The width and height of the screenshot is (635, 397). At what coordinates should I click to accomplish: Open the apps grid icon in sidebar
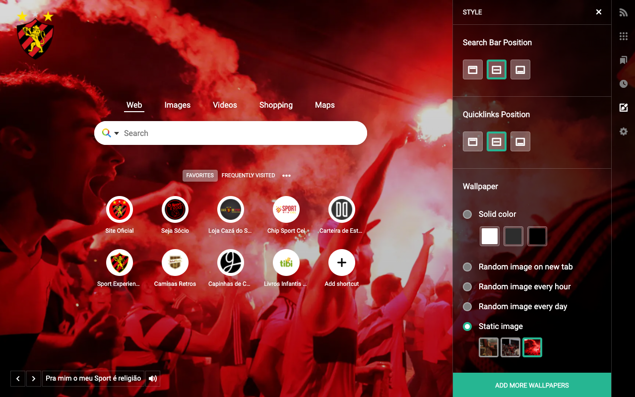point(623,36)
